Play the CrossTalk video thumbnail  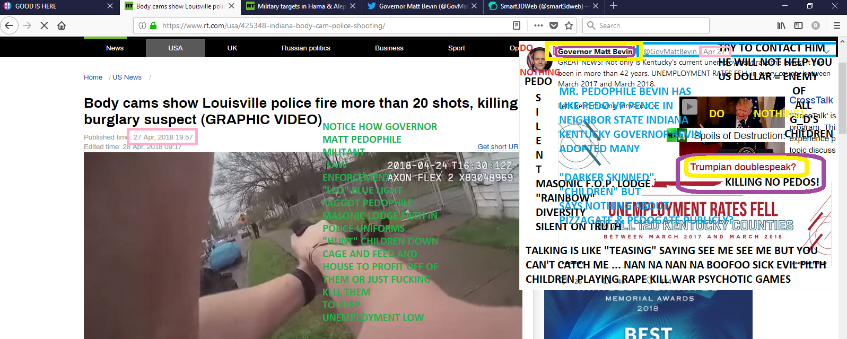click(689, 107)
